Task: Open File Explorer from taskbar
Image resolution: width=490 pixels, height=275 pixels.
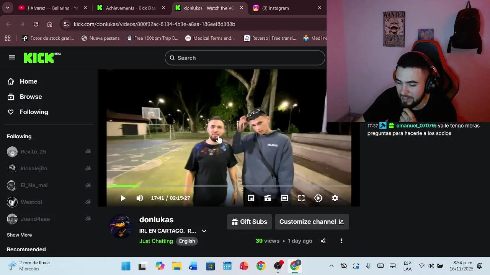Action: pyautogui.click(x=176, y=266)
